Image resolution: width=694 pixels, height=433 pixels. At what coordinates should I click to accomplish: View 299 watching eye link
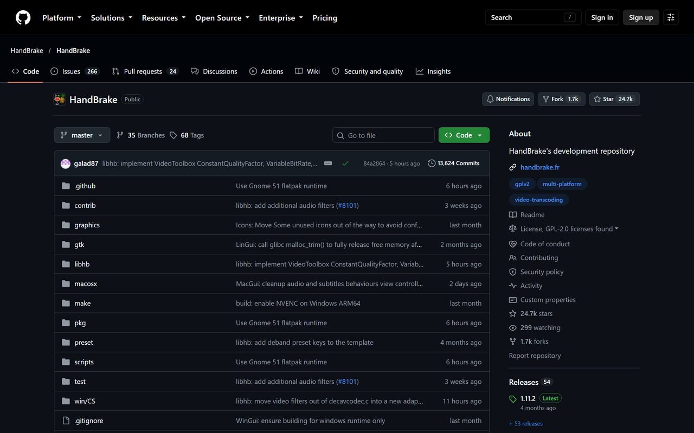[535, 328]
